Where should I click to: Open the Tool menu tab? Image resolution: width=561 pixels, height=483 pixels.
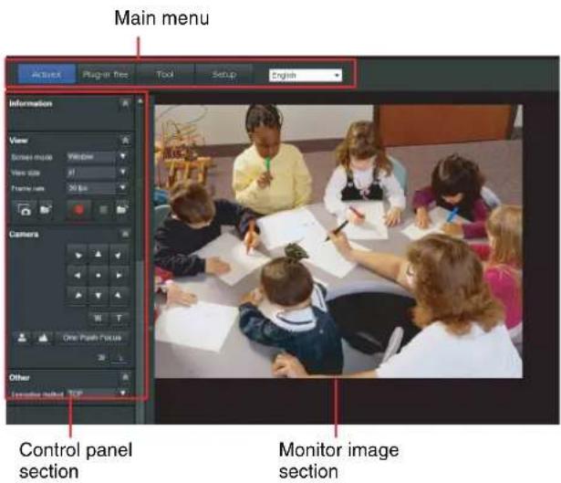(165, 74)
